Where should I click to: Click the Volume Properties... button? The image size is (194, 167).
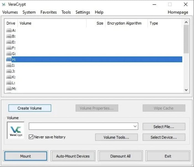click(97, 108)
